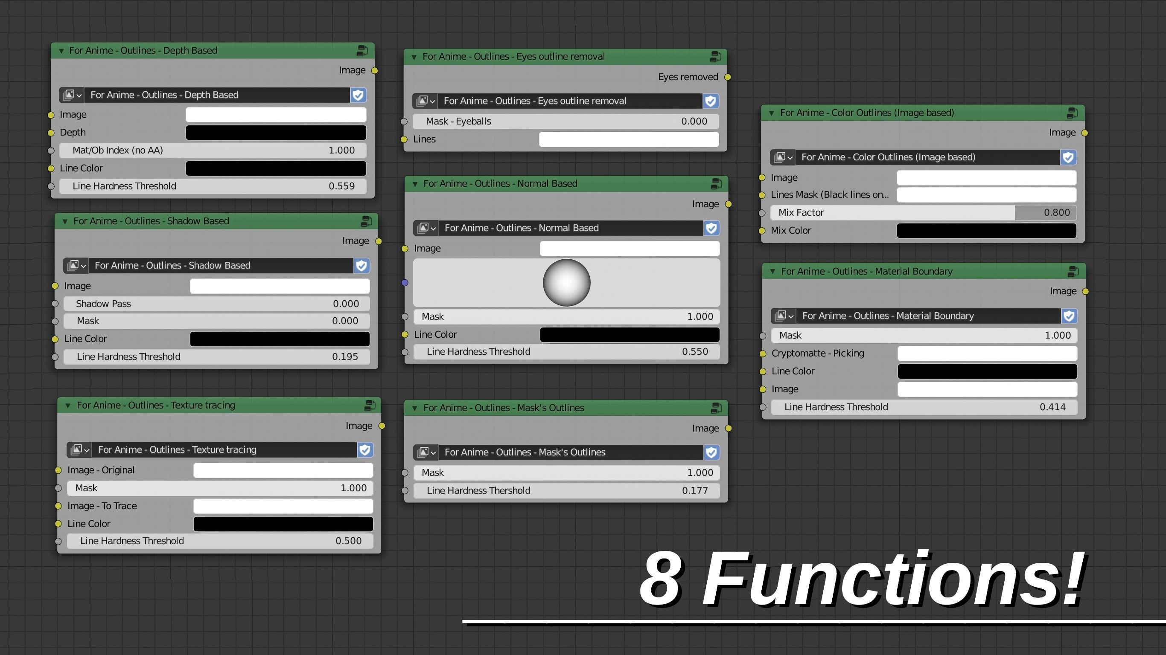Toggle fake user shield on Mask's Outlines node
1166x655 pixels.
[711, 452]
